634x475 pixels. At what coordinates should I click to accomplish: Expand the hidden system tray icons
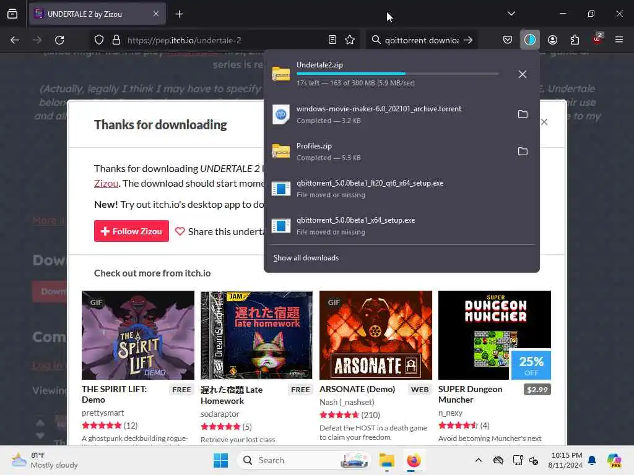(479, 460)
